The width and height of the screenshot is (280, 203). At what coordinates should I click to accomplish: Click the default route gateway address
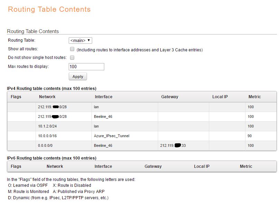(173, 145)
